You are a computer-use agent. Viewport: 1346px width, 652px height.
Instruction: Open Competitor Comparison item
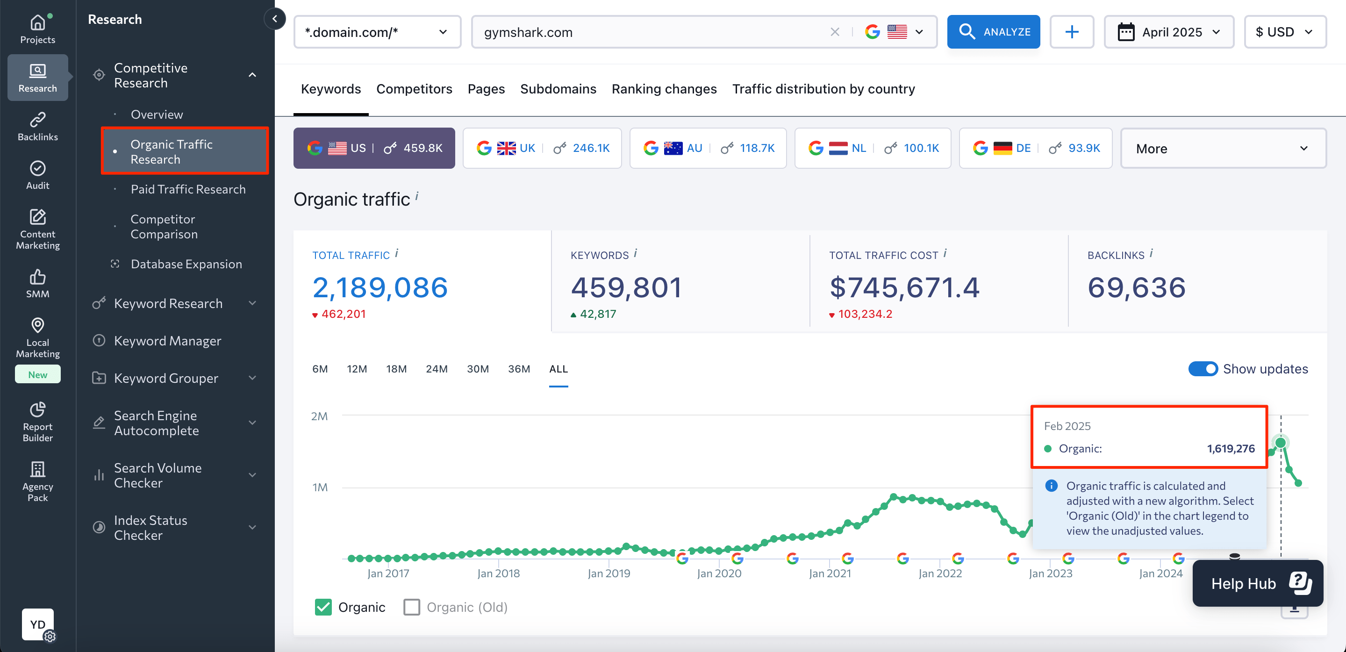164,227
